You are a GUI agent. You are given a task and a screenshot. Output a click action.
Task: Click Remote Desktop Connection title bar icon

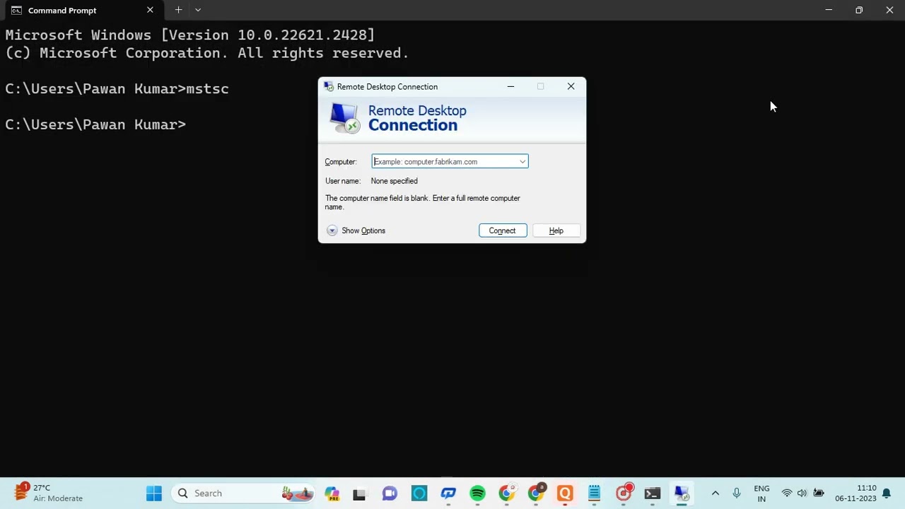329,86
